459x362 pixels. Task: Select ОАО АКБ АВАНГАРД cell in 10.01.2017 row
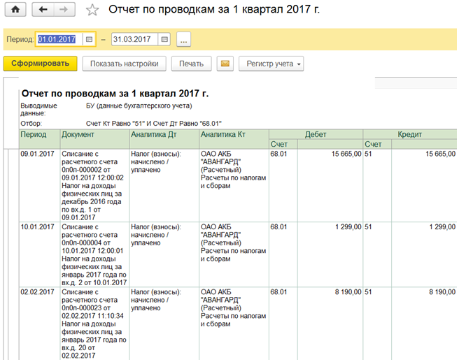[234, 254]
